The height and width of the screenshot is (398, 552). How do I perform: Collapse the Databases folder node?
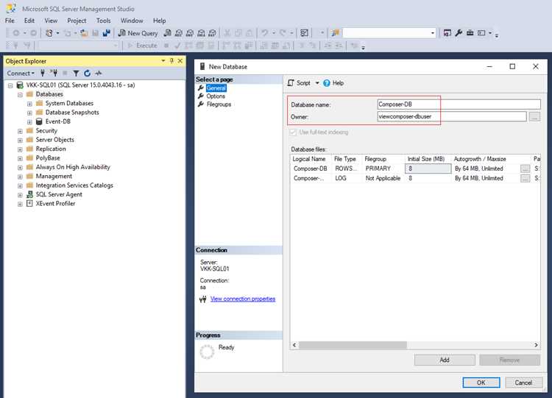[20, 94]
